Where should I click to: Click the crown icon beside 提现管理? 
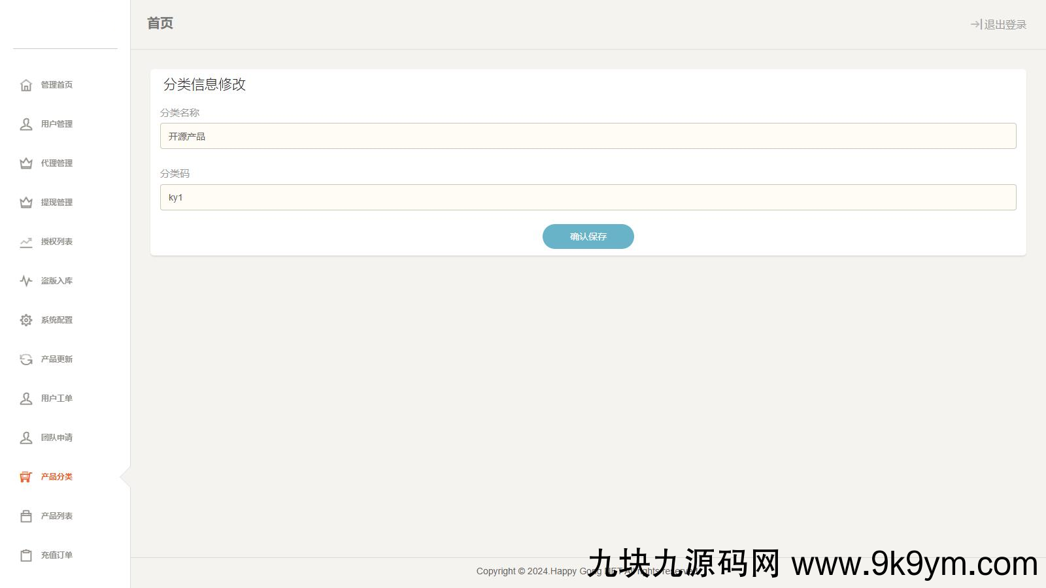tap(26, 203)
